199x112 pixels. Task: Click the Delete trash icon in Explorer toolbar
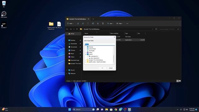point(103,24)
